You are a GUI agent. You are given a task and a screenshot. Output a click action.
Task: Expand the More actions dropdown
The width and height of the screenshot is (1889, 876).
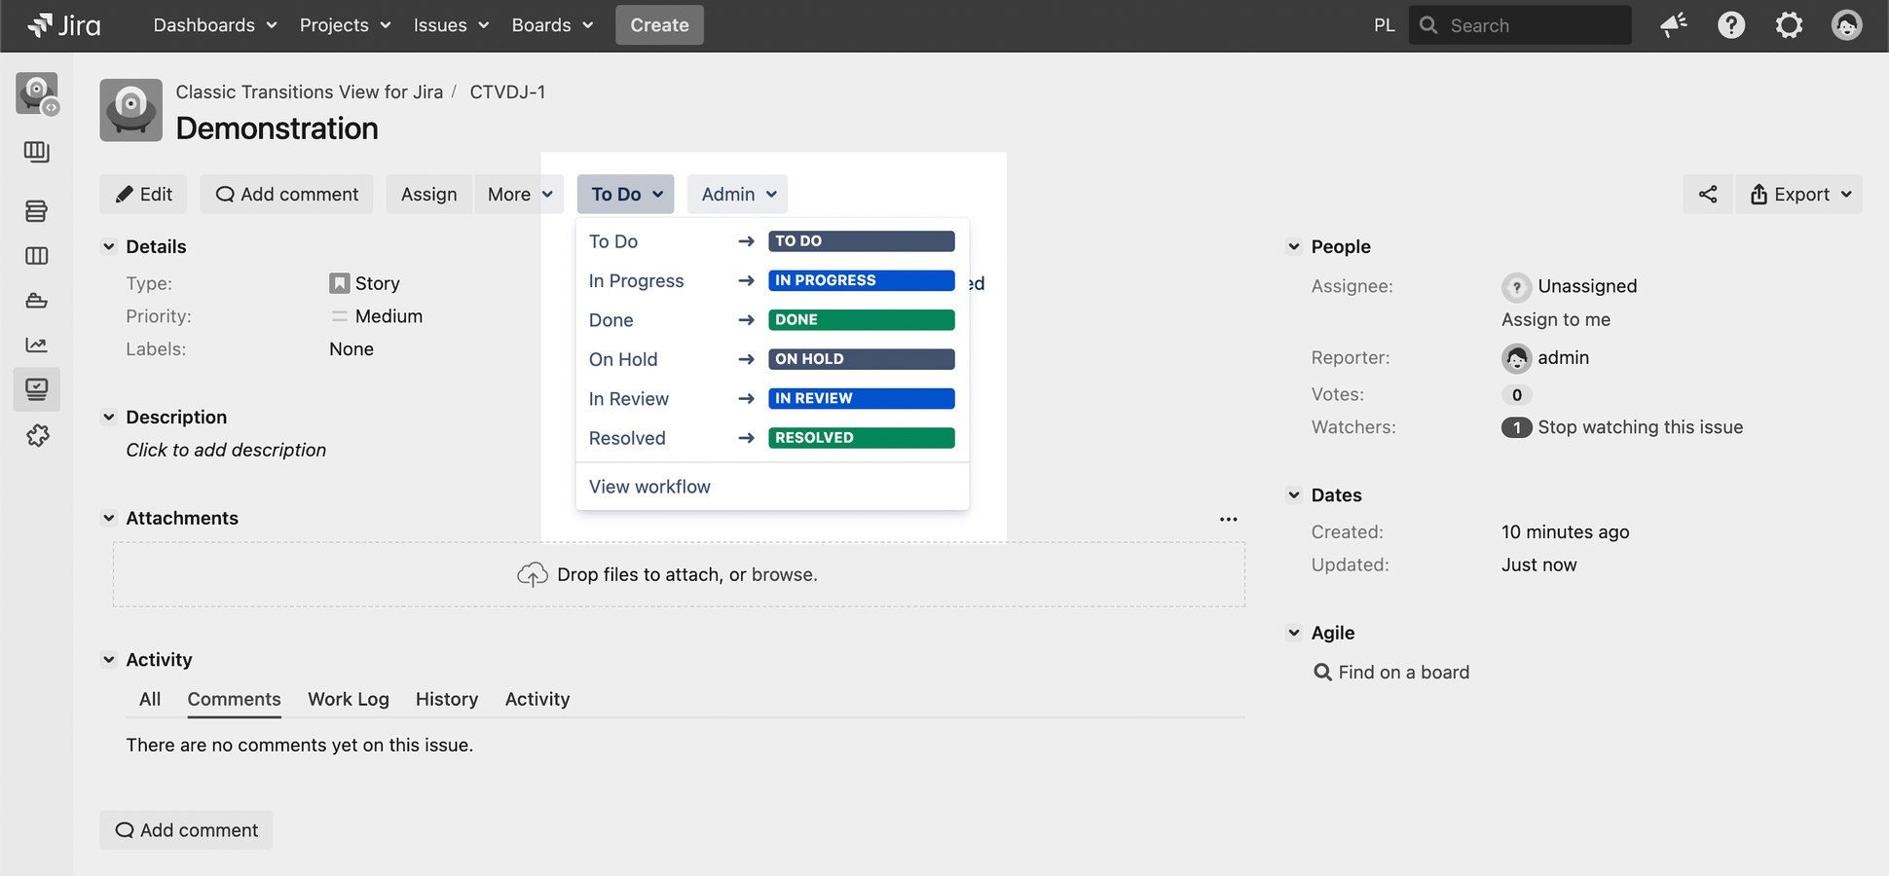[x=520, y=195]
